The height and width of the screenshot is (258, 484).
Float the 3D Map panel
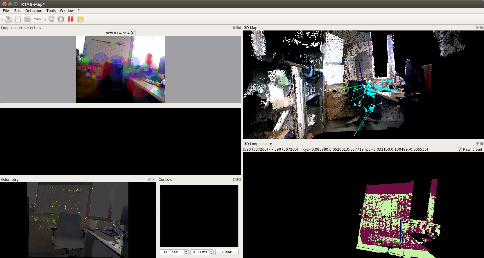pos(478,28)
